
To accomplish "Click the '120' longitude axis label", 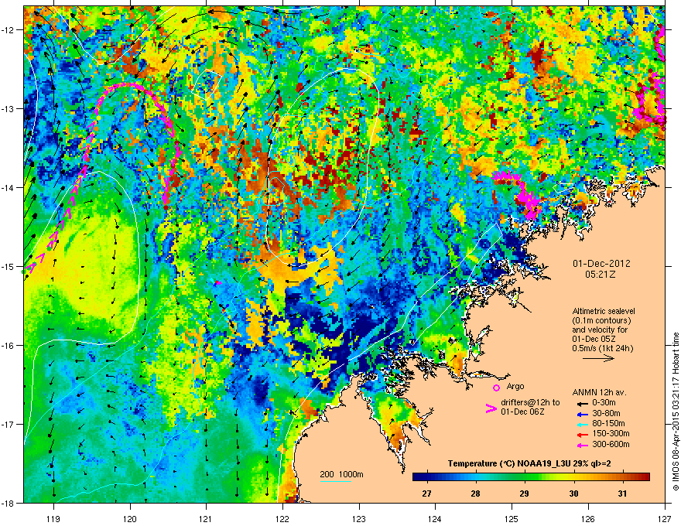I will click(130, 518).
